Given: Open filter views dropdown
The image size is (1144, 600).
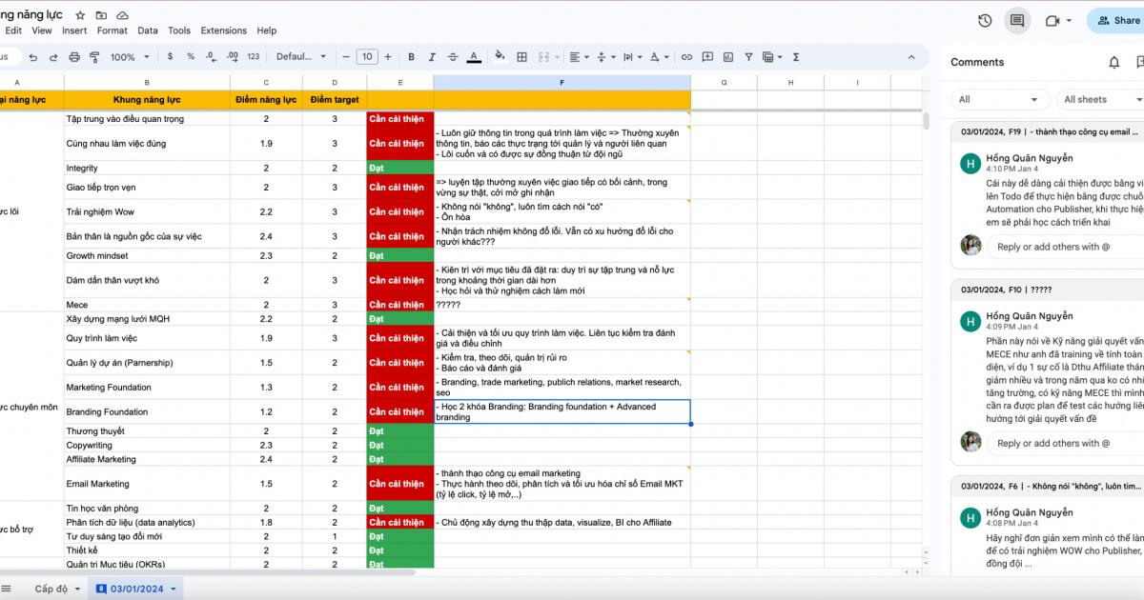Looking at the screenshot, I should pos(771,57).
